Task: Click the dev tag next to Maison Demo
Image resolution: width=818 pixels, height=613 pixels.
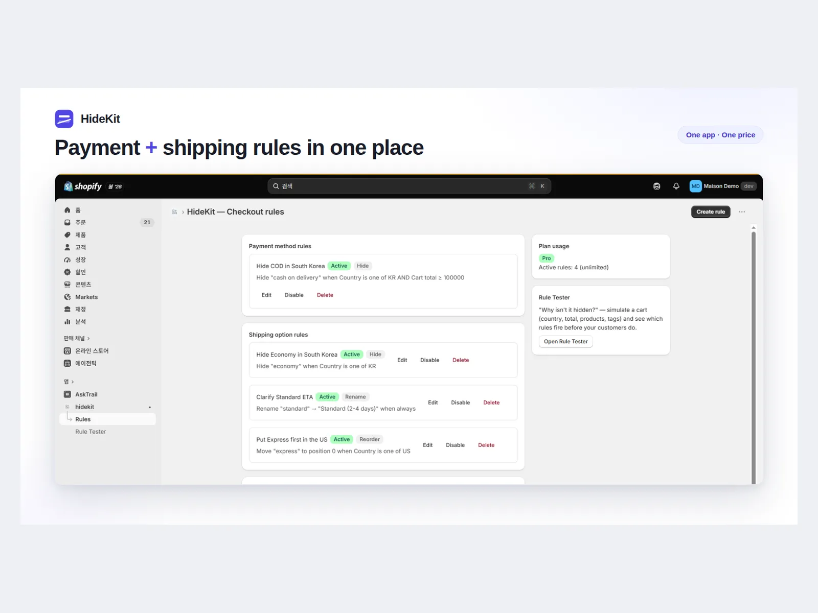Action: tap(748, 186)
